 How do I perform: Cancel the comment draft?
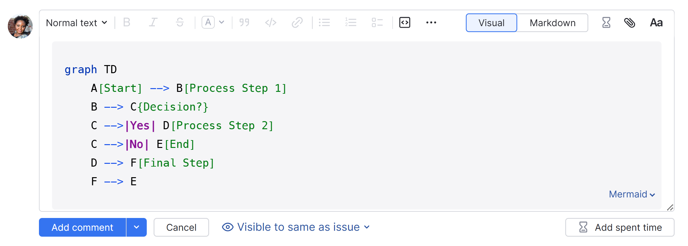coord(181,227)
